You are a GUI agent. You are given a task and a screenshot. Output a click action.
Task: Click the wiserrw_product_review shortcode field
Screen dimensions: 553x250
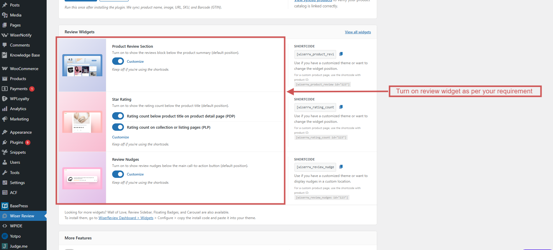(315, 54)
